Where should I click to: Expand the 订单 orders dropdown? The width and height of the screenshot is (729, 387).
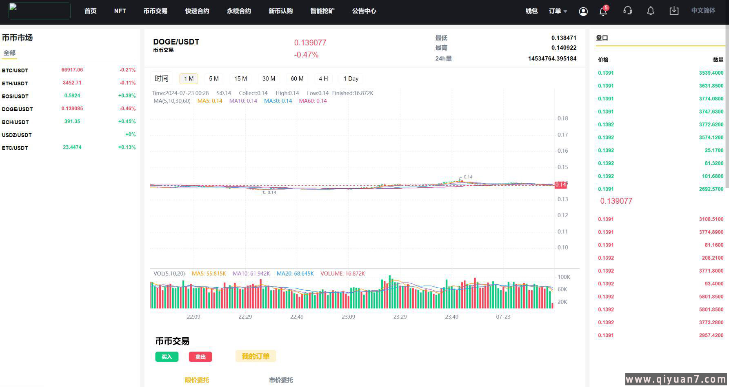[x=558, y=11]
